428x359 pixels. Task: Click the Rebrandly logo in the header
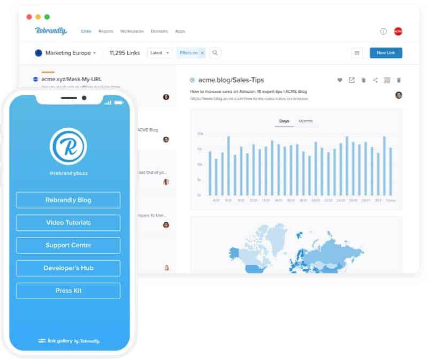[x=51, y=31]
